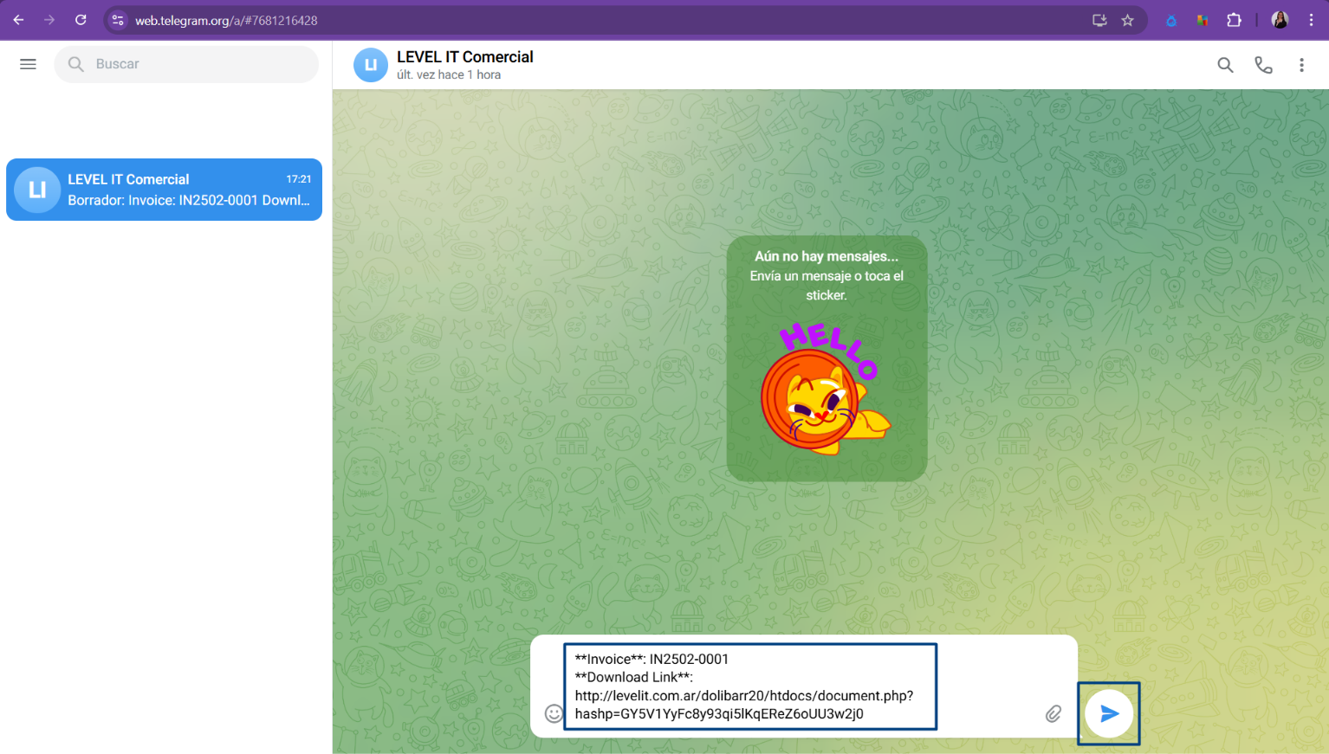Click the blue droplet browser extension icon

pyautogui.click(x=1171, y=20)
